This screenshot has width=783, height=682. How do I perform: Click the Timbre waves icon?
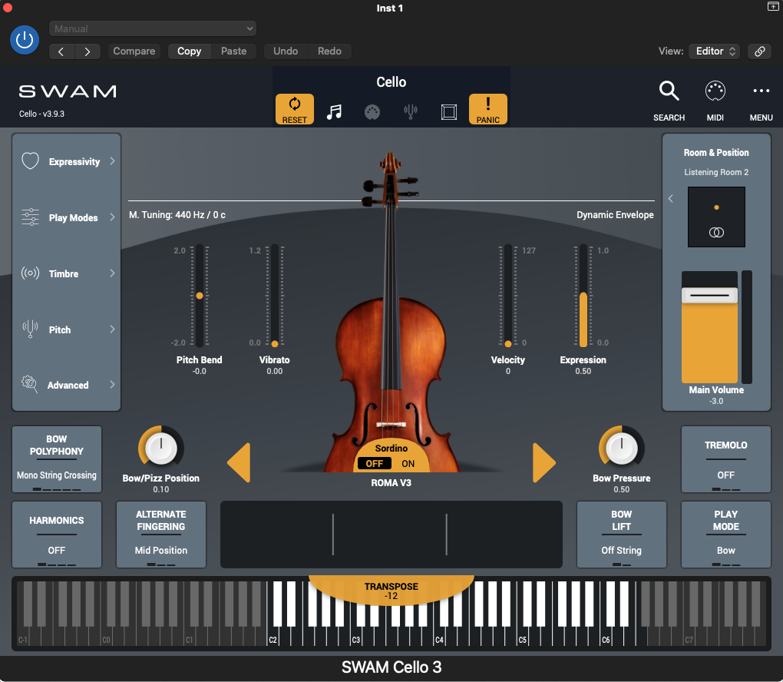pos(30,273)
